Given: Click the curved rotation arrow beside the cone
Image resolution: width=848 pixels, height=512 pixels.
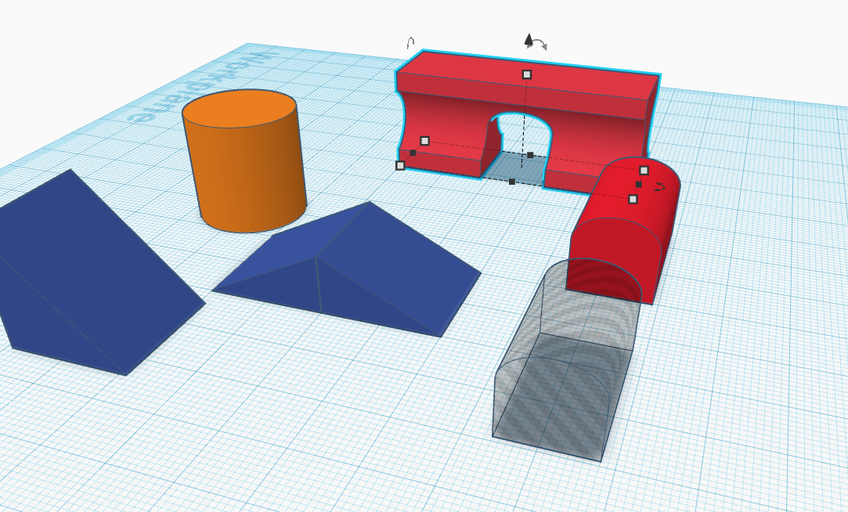Looking at the screenshot, I should click(541, 45).
